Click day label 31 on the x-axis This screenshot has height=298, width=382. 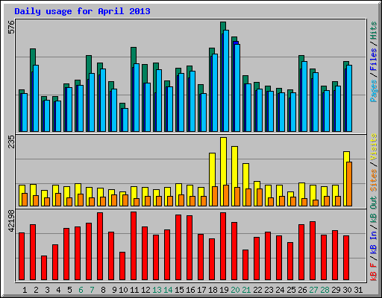(x=358, y=290)
